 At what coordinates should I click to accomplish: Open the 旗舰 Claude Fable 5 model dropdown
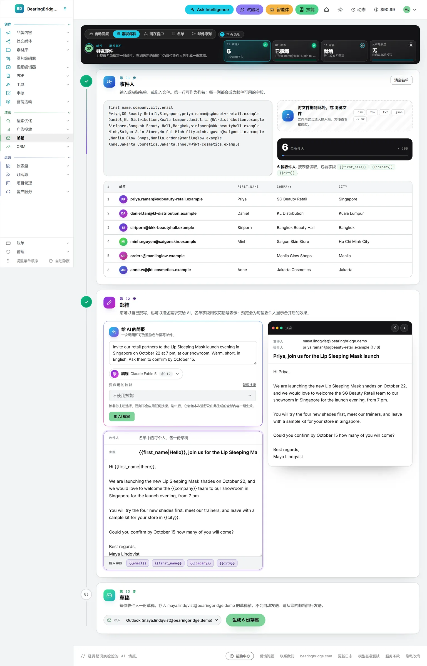point(146,374)
